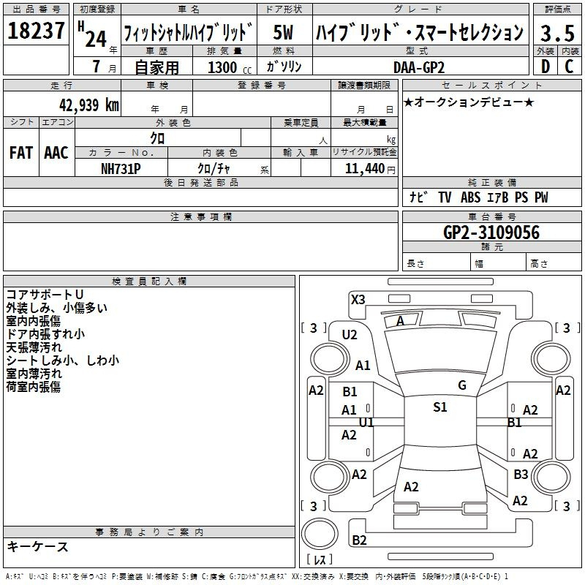
Task: Select door type 5W
Action: coord(283,32)
